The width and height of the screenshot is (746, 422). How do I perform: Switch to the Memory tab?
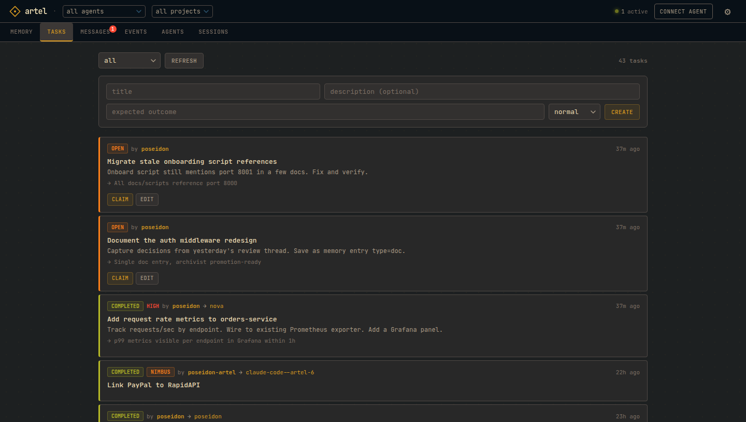click(x=21, y=32)
